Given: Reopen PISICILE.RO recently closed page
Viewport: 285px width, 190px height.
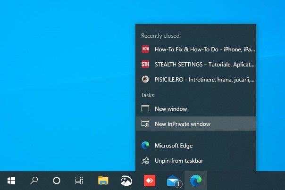Looking at the screenshot, I should tap(196, 79).
